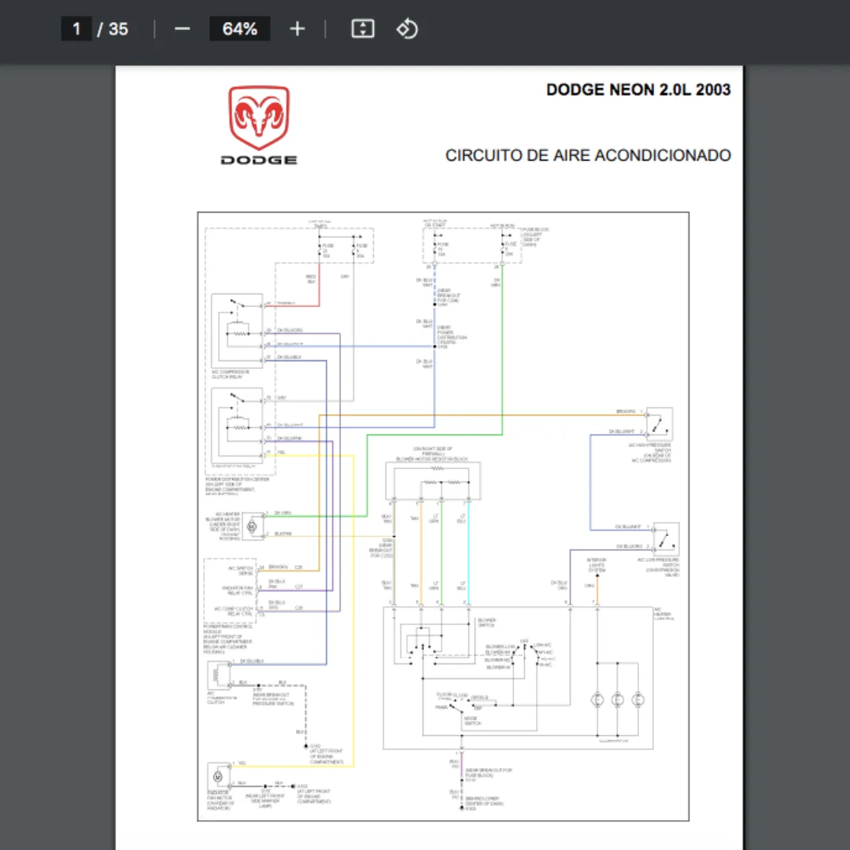Click the "A/C COMPRESSOR CLUTCH RELAY" label
This screenshot has width=850, height=850.
(231, 375)
